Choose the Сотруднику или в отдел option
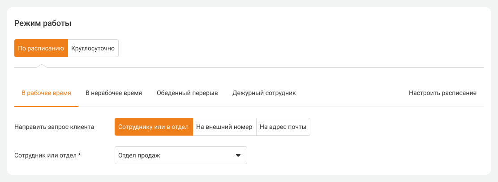The image size is (498, 182). pyautogui.click(x=154, y=127)
